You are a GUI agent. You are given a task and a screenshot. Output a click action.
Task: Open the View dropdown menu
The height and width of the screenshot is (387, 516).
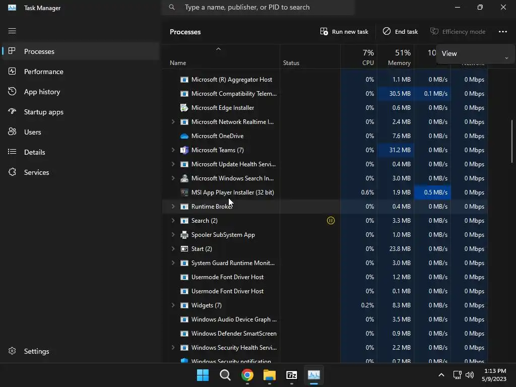click(475, 53)
